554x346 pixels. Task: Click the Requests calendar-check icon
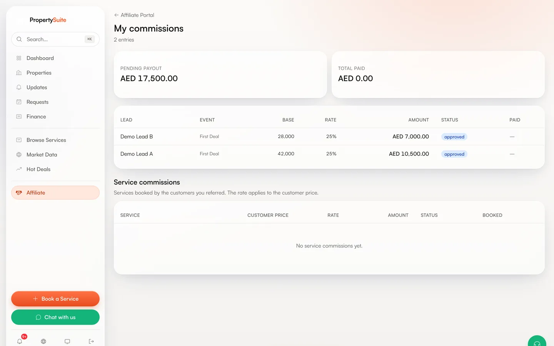pos(19,102)
